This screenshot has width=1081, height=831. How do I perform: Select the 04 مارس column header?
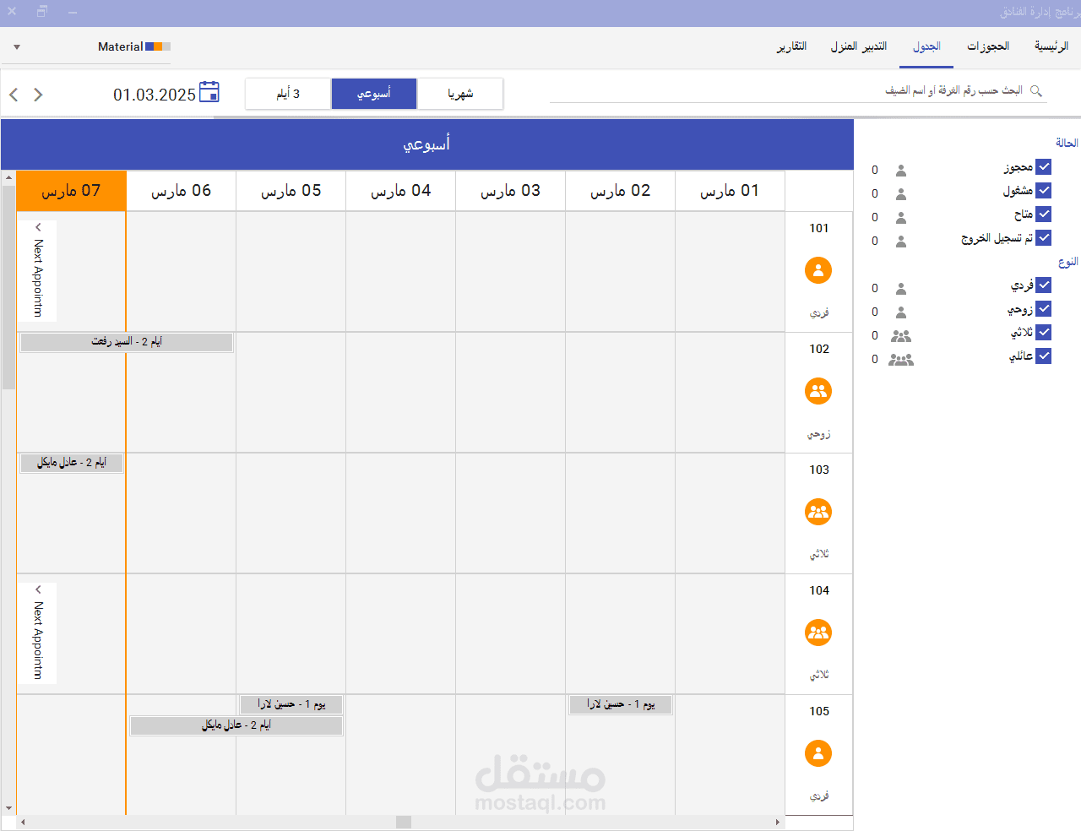coord(400,191)
